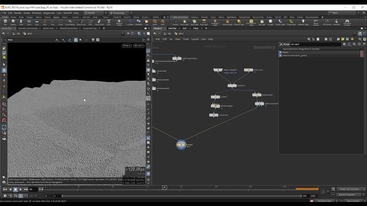
Task: Select the Sphere shelf tool
Action: tap(13, 22)
